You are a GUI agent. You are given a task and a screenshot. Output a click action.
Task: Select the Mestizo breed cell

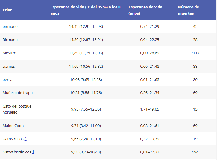(x=9, y=53)
